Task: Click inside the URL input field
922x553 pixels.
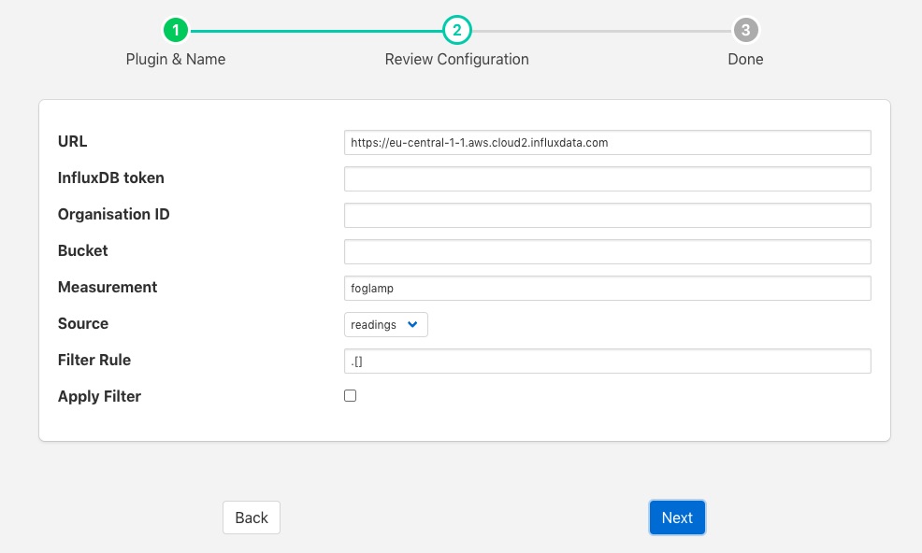Action: tap(608, 142)
